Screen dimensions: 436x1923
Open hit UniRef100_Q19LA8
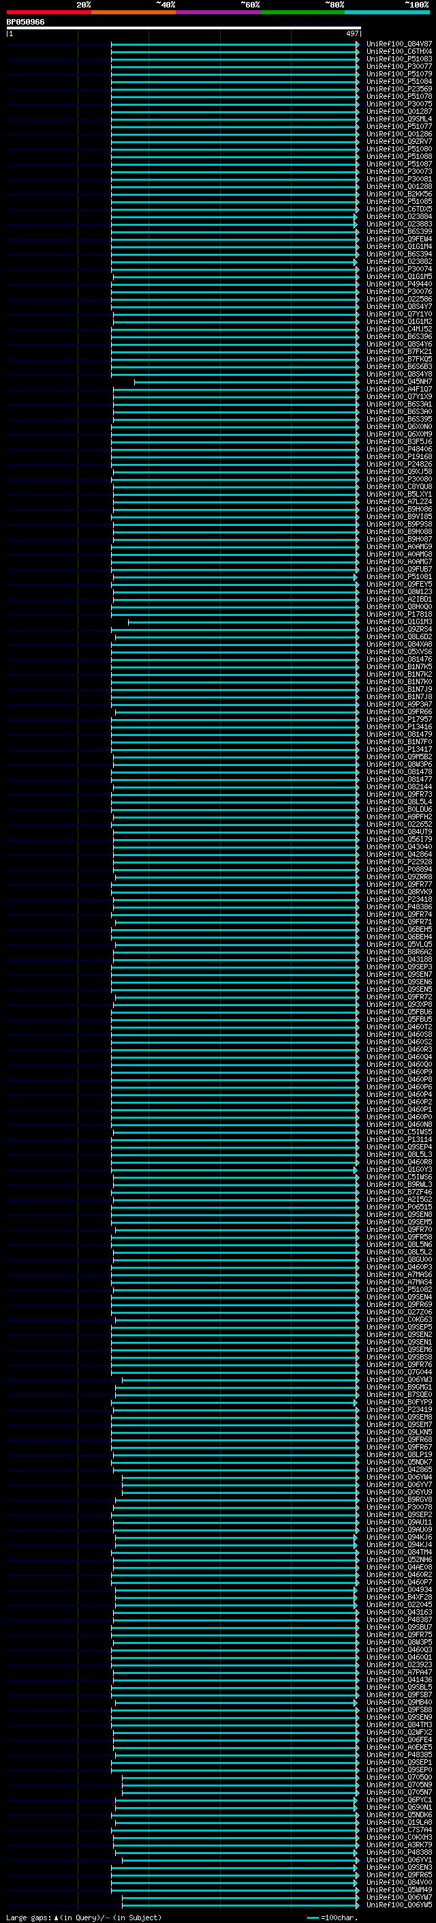pos(399,1822)
